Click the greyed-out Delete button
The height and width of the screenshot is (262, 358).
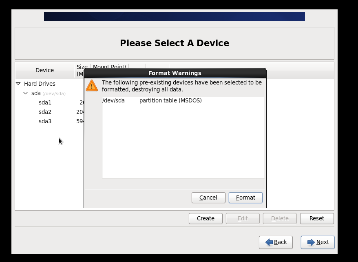(x=280, y=218)
